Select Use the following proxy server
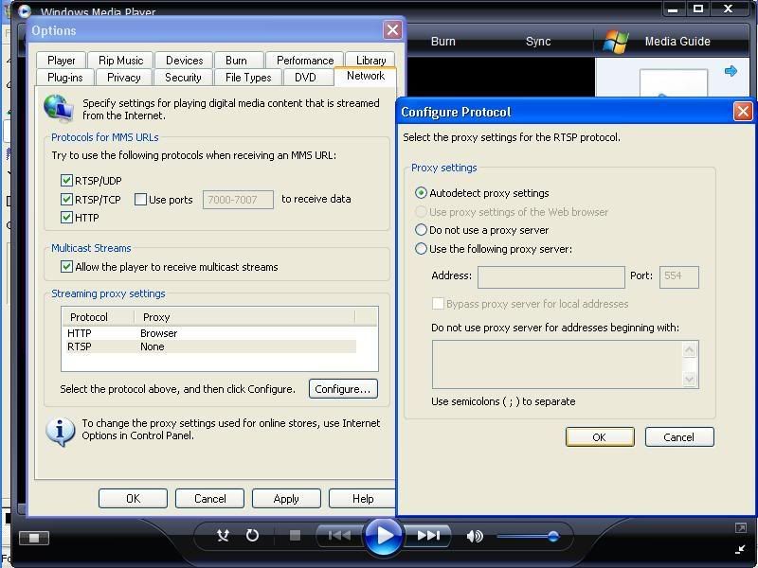This screenshot has height=568, width=758. (421, 249)
